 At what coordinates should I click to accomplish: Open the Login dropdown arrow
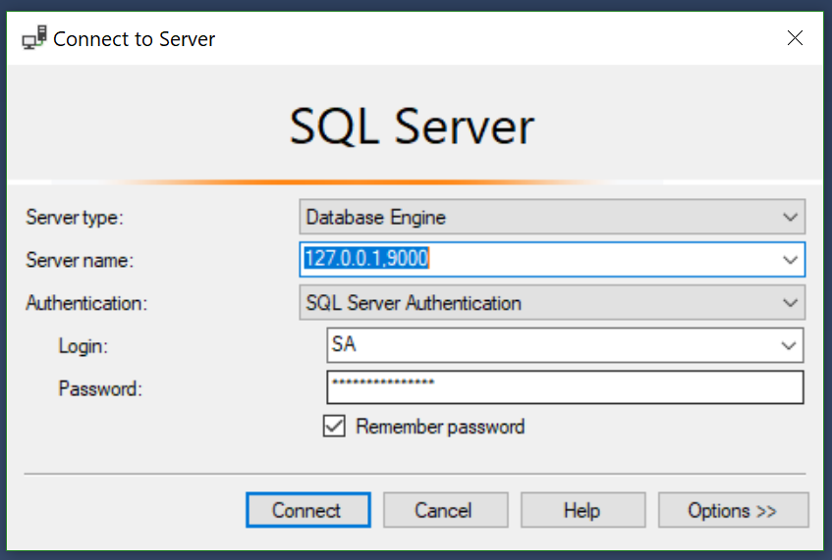[789, 346]
